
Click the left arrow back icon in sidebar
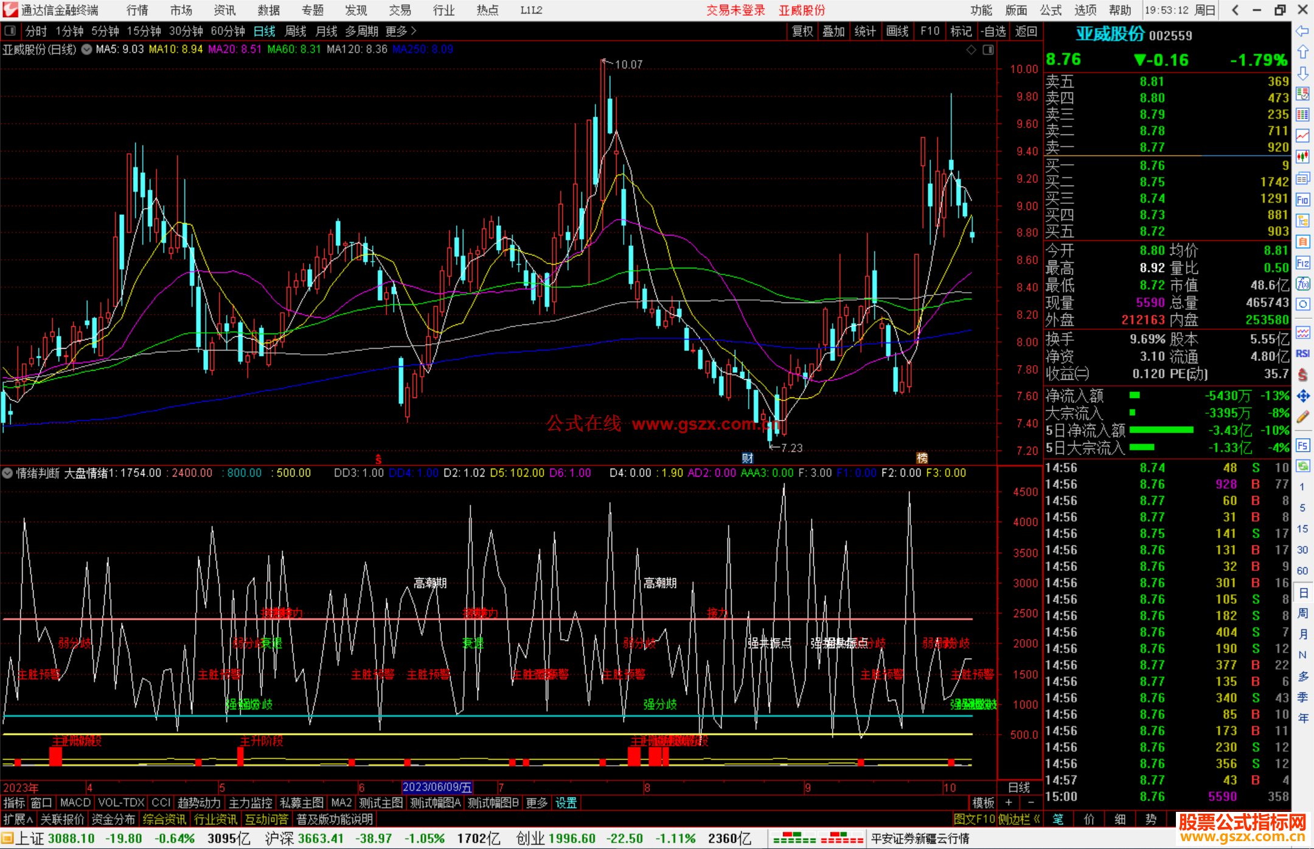pyautogui.click(x=1302, y=31)
